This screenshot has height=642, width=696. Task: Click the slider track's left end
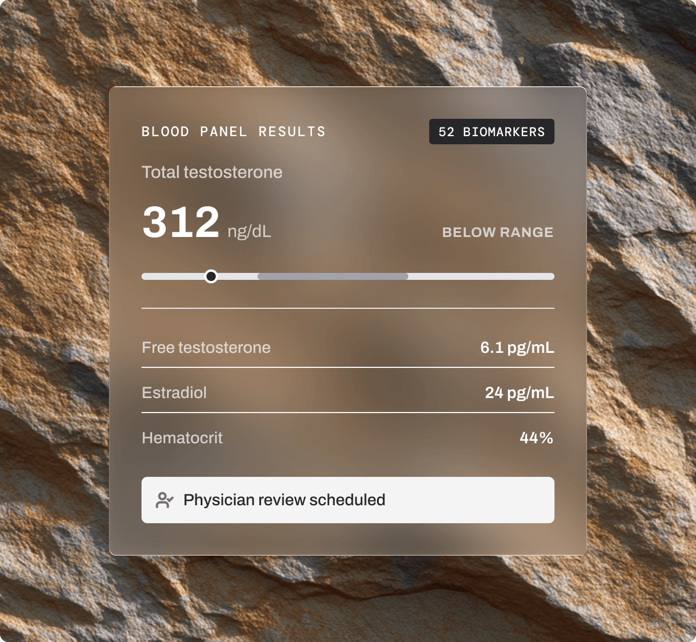coord(146,276)
